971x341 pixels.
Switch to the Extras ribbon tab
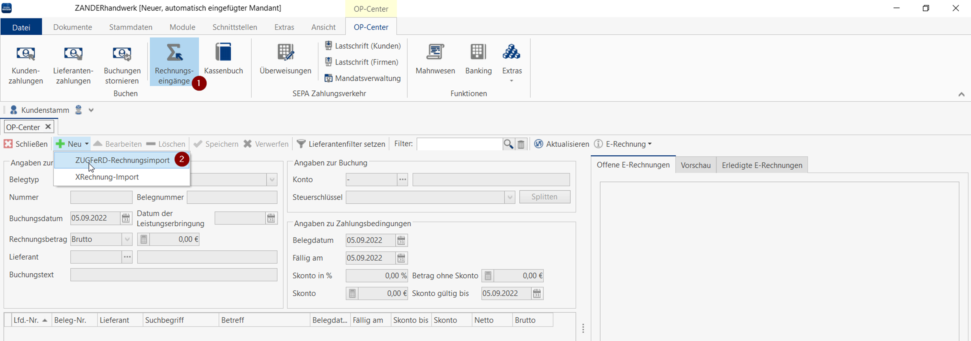[284, 27]
